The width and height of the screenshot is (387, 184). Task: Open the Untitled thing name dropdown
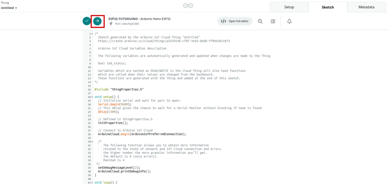(x=9, y=8)
